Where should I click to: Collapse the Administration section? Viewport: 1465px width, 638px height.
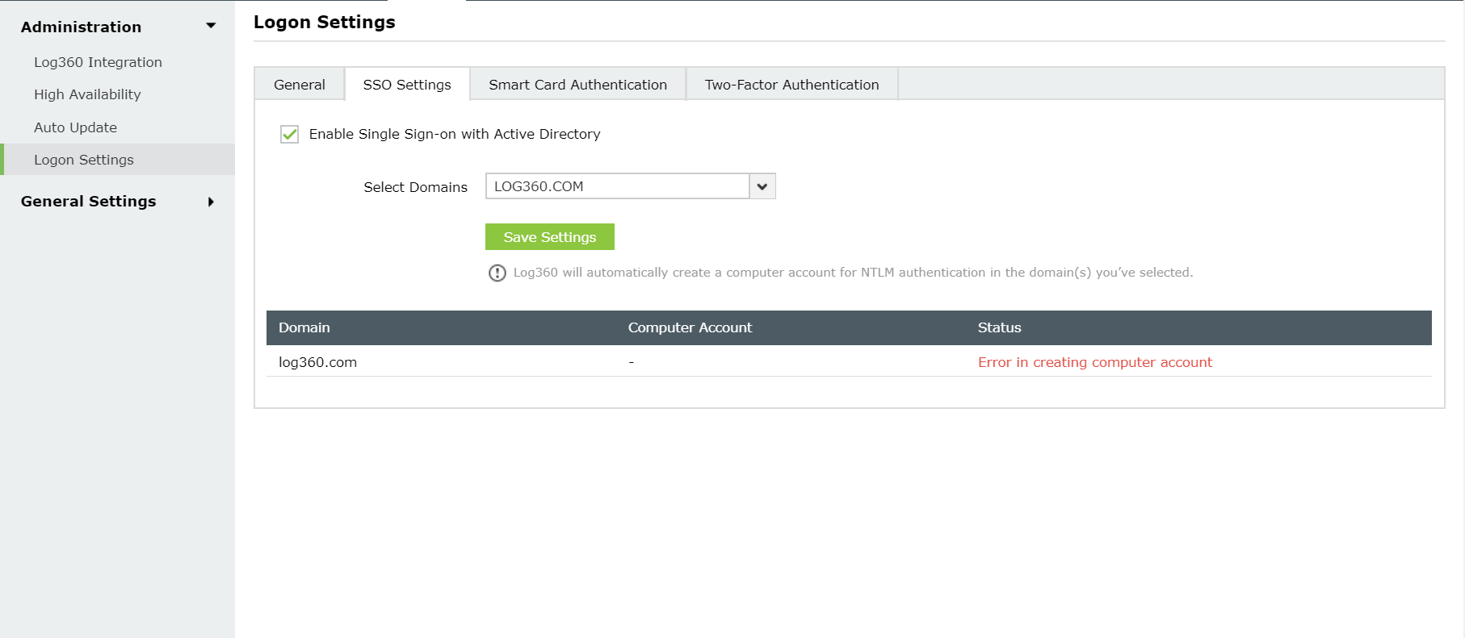(211, 26)
